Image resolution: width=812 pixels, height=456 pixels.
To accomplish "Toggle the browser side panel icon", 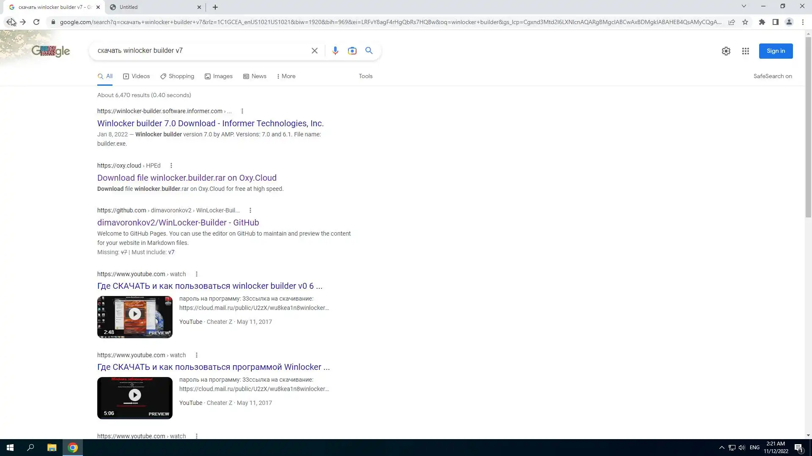I will [775, 22].
